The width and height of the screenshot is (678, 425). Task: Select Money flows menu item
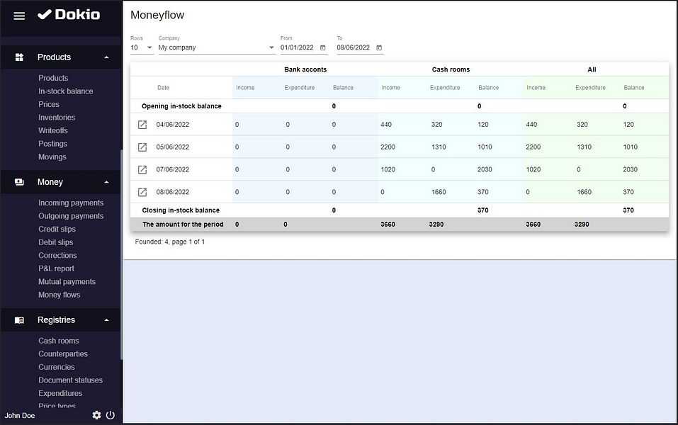[59, 295]
